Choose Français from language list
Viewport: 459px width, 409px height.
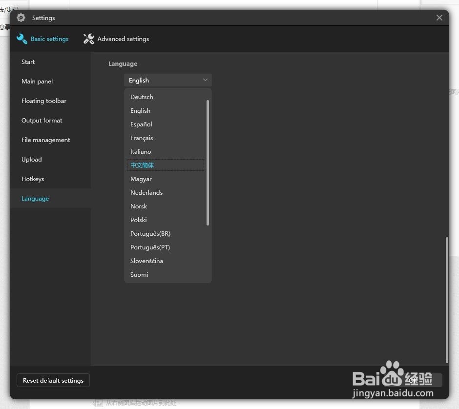[166, 138]
